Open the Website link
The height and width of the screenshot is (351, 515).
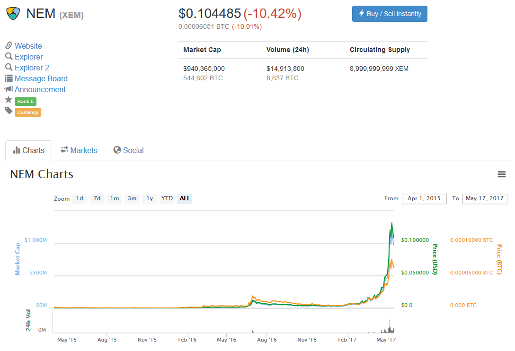28,46
